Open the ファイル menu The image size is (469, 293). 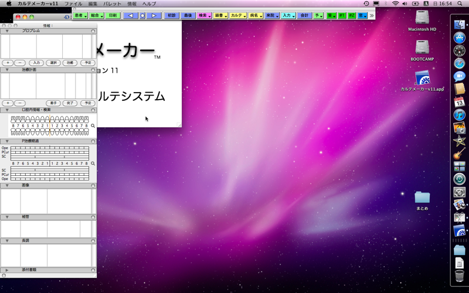tap(73, 4)
